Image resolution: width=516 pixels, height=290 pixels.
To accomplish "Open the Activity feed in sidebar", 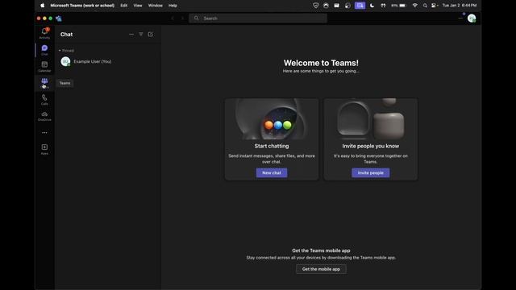I will point(44,33).
